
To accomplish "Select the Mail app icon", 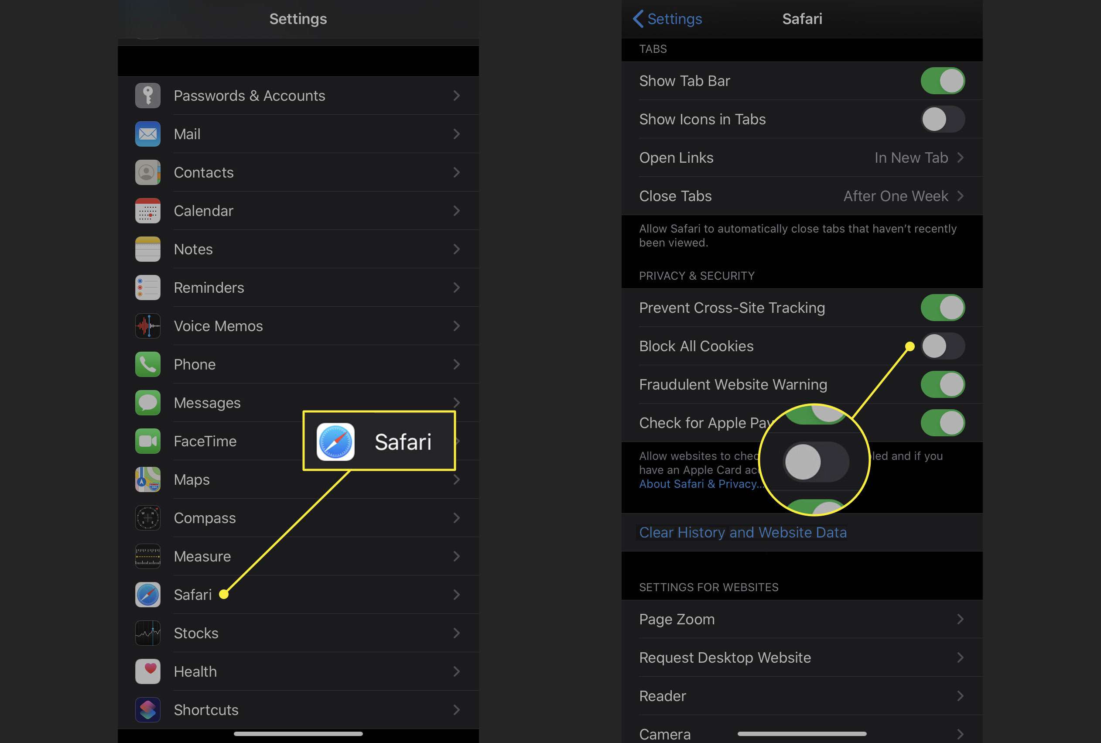I will pos(147,134).
